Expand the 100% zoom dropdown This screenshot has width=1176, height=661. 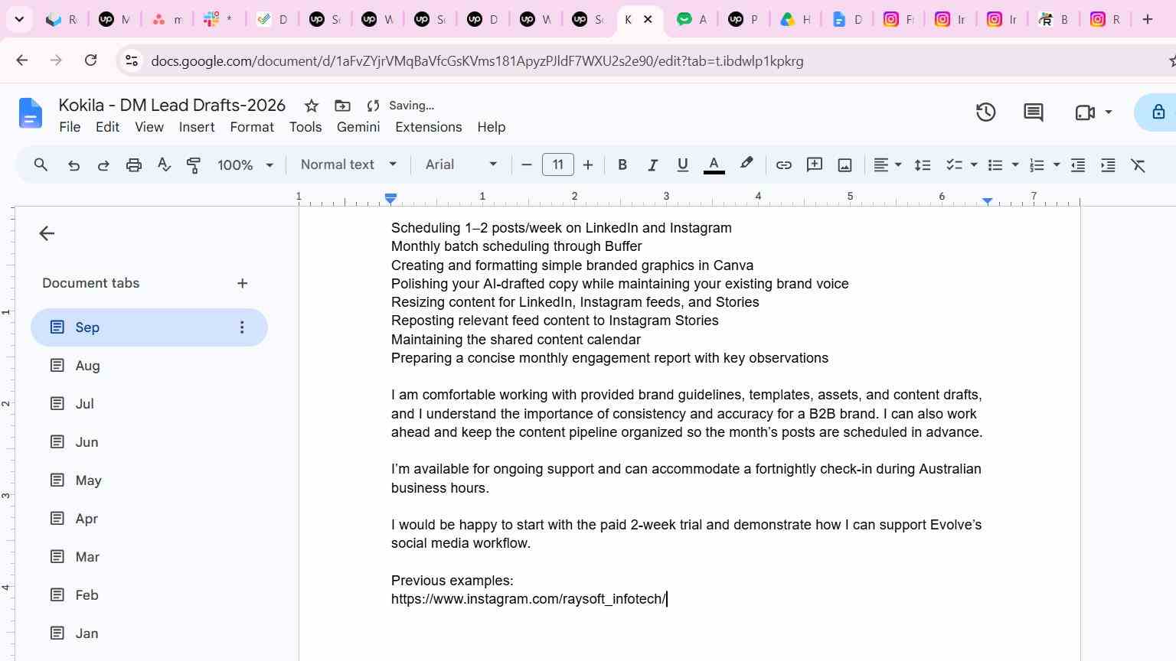coord(245,164)
